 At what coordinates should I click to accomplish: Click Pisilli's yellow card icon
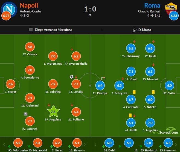(130, 116)
